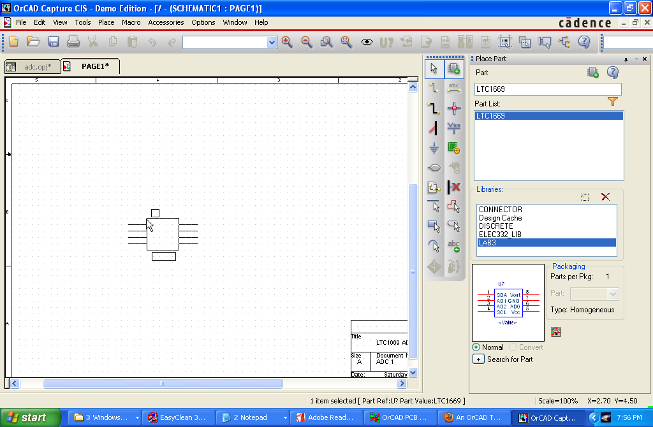Click the horizontal scrollbar thumb of schematic
The height and width of the screenshot is (427, 653).
[163, 383]
